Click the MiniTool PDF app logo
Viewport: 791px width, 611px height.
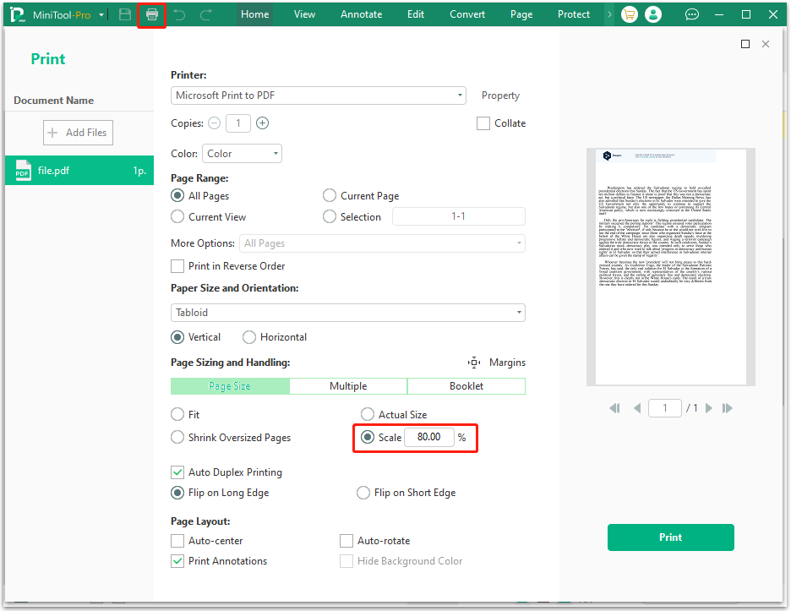[18, 14]
